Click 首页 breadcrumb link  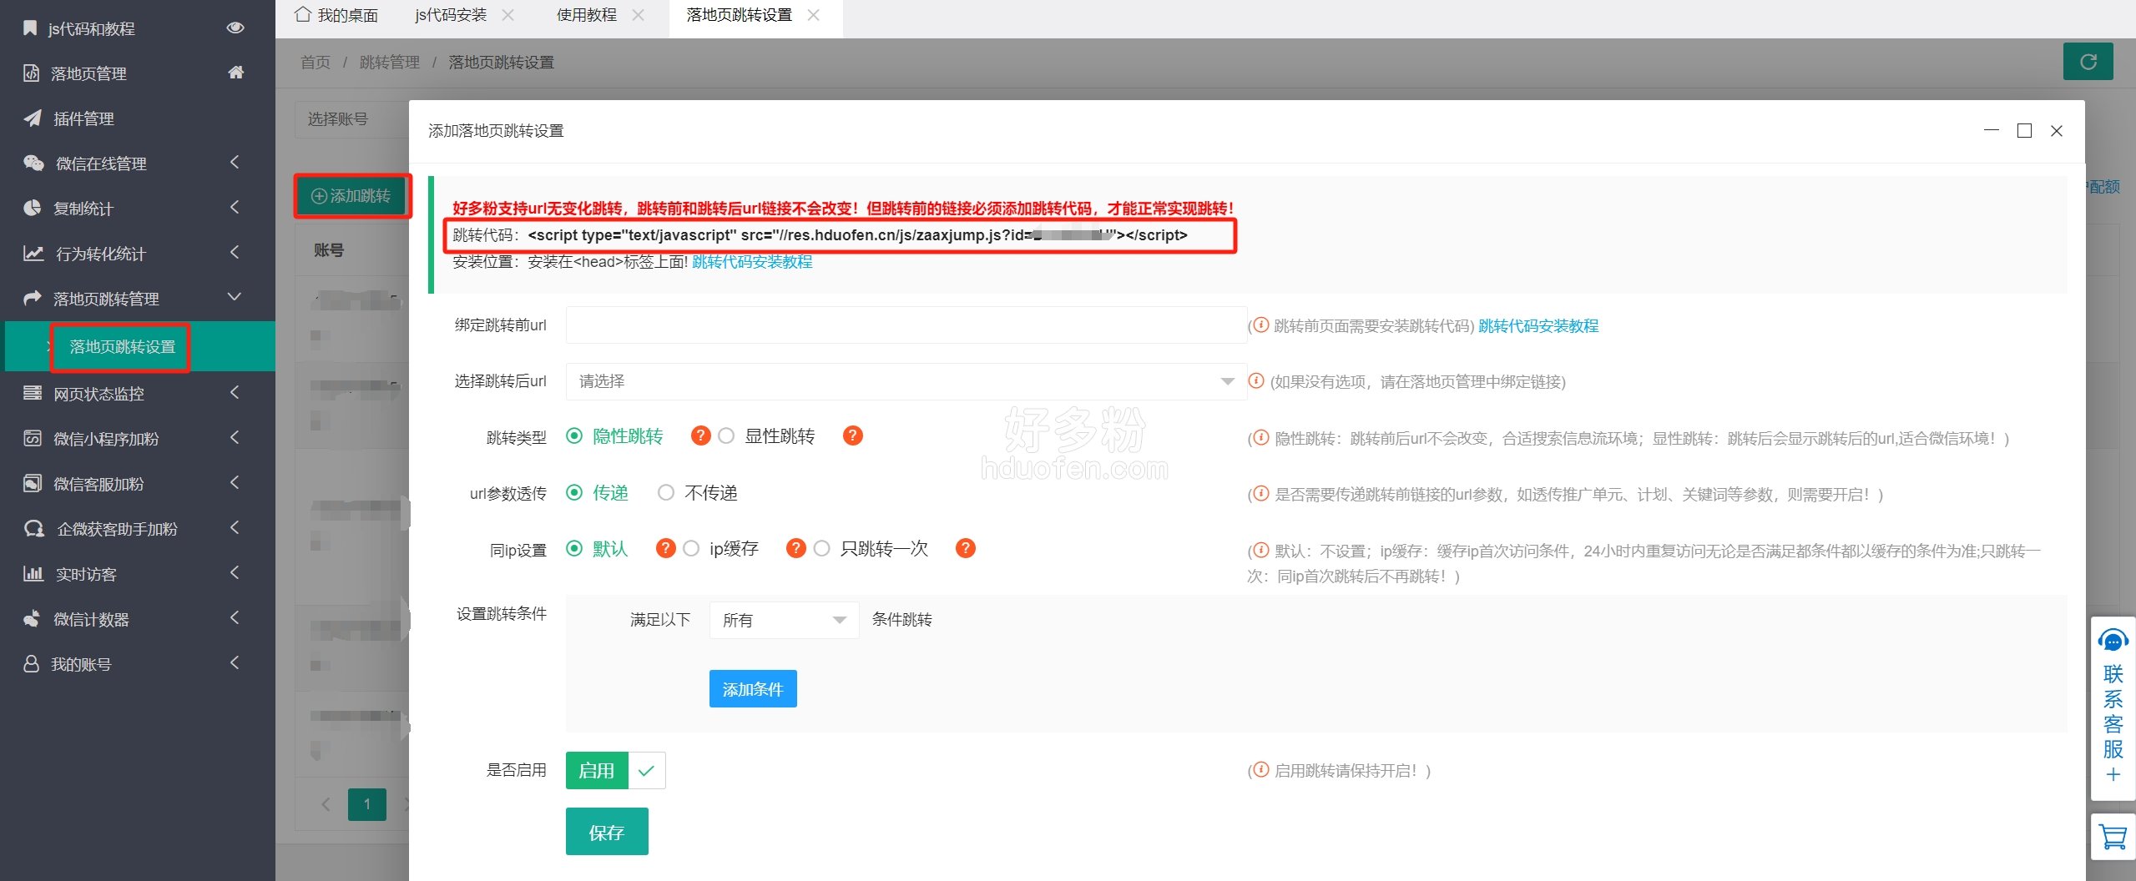(316, 63)
